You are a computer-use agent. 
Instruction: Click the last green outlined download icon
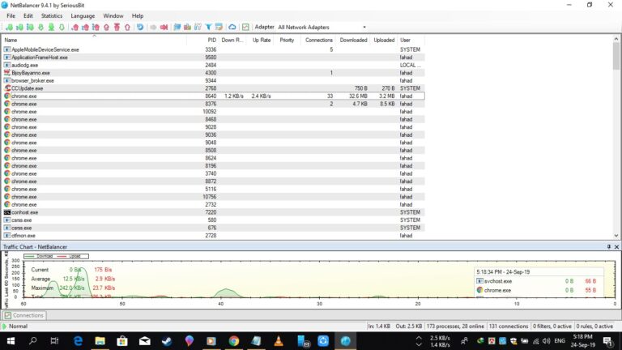pyautogui.click(x=62, y=27)
